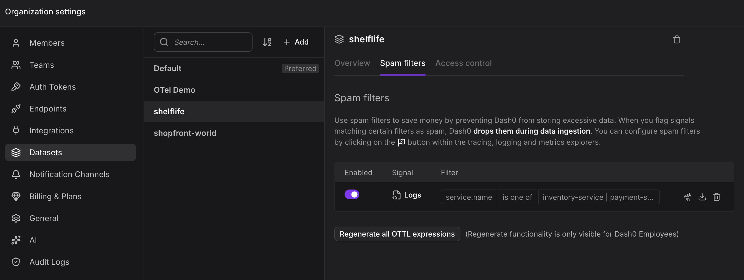Switch to the Overview tab

(352, 63)
